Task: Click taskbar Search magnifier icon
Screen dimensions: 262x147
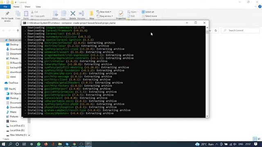Action: pos(10,144)
